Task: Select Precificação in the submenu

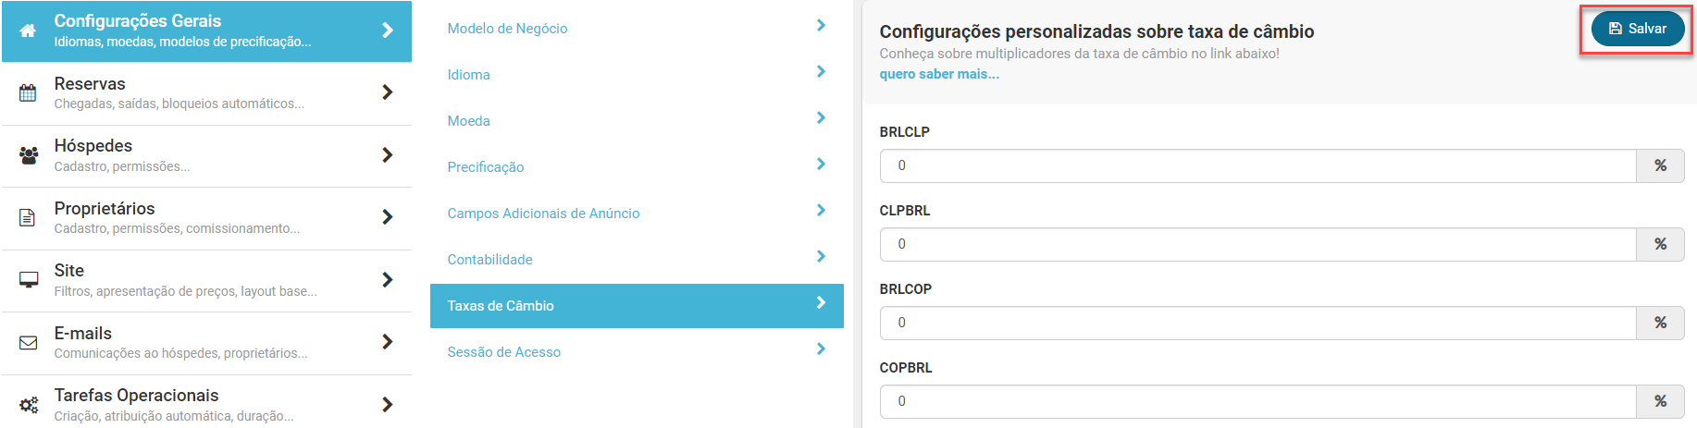Action: [486, 167]
